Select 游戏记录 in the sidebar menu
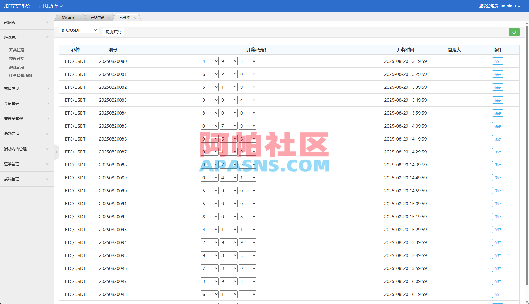Image resolution: width=529 pixels, height=304 pixels. click(16, 67)
